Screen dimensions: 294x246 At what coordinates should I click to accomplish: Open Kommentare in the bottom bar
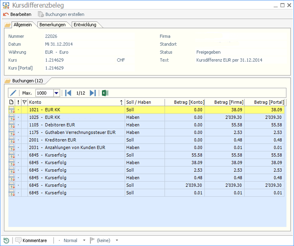click(x=31, y=240)
